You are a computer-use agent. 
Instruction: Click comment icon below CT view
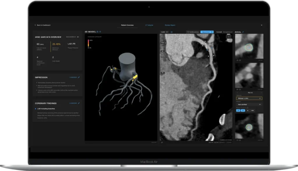click(x=162, y=142)
